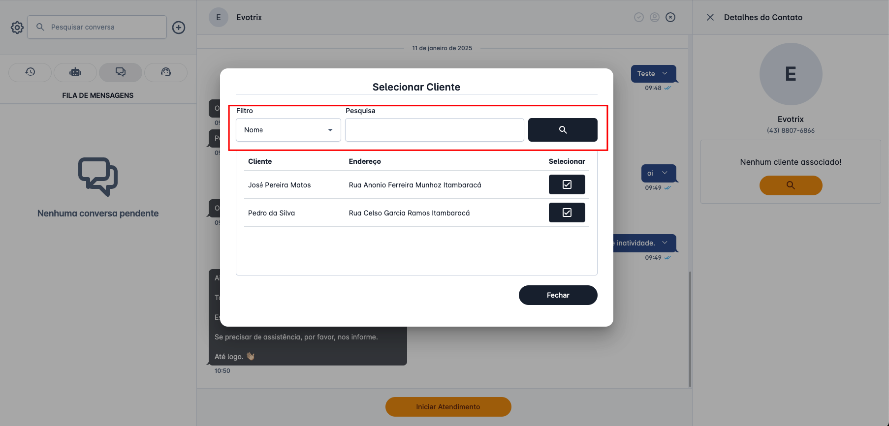The width and height of the screenshot is (889, 426).
Task: Click the user profile icon in header
Action: click(x=655, y=17)
